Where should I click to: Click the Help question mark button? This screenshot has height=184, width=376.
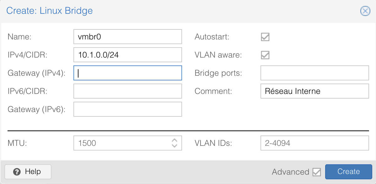pos(28,171)
